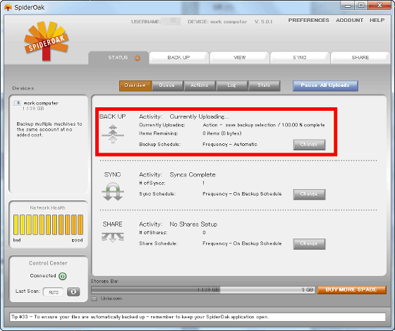The image size is (395, 331).
Task: View the Log sub-tab
Action: (x=232, y=85)
